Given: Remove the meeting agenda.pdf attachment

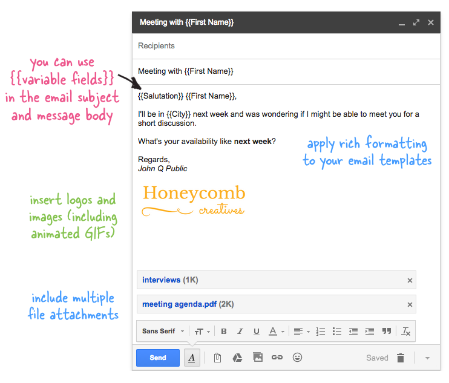Looking at the screenshot, I should coord(410,305).
